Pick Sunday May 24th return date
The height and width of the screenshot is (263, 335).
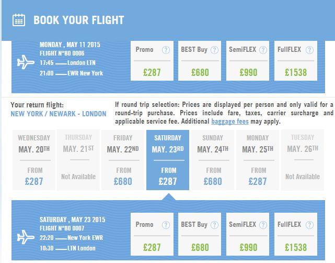tap(213, 160)
